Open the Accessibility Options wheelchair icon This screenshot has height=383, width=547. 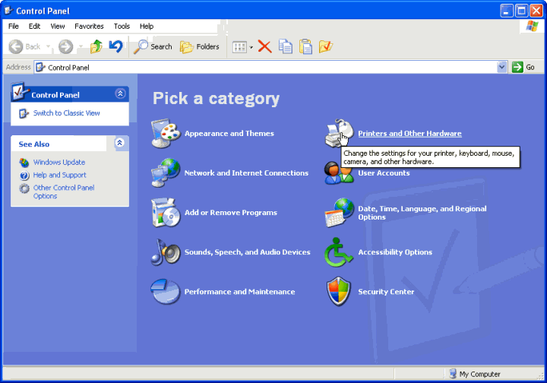click(338, 252)
